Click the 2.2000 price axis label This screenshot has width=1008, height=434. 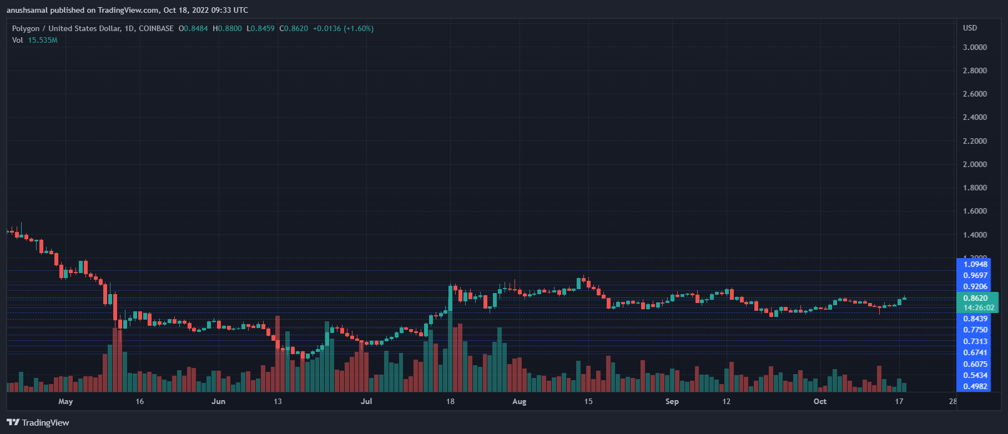975,141
